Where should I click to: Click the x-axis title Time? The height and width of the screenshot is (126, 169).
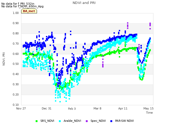click(x=149, y=113)
